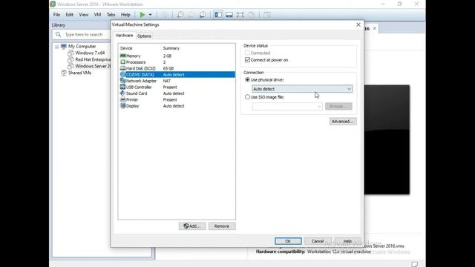Close the Windows Server 2016 VM tab

tap(375, 28)
